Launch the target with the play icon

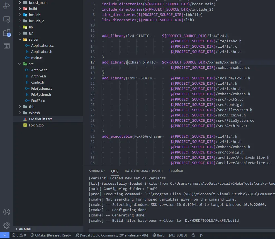[201, 235]
